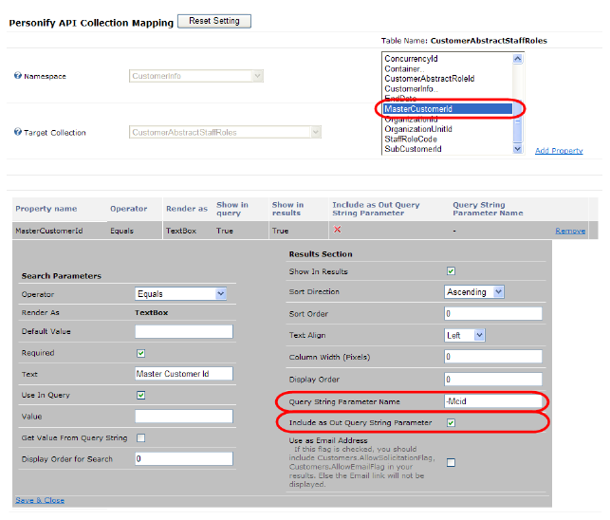
Task: Click the Text field Master Customer Id
Action: tap(184, 374)
